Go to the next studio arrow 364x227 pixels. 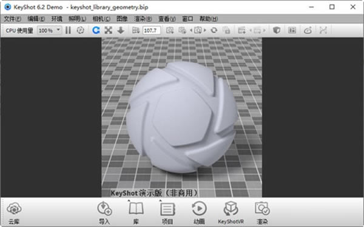[x=264, y=30]
